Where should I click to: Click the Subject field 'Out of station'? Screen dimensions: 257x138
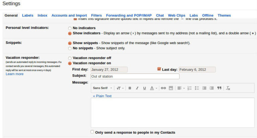click(135, 77)
